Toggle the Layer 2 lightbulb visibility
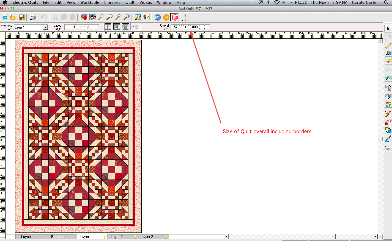 pyautogui.click(x=135, y=237)
